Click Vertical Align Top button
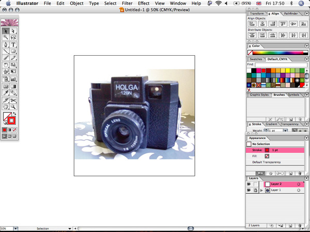This screenshot has height=232, width=310. pos(283,24)
